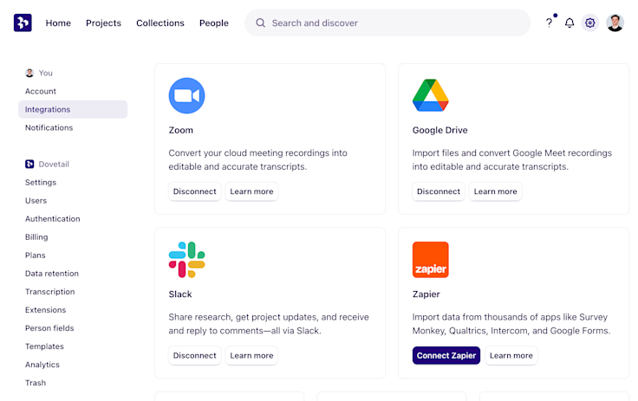Click the You section heading in sidebar
This screenshot has height=401, width=638.
pos(46,73)
